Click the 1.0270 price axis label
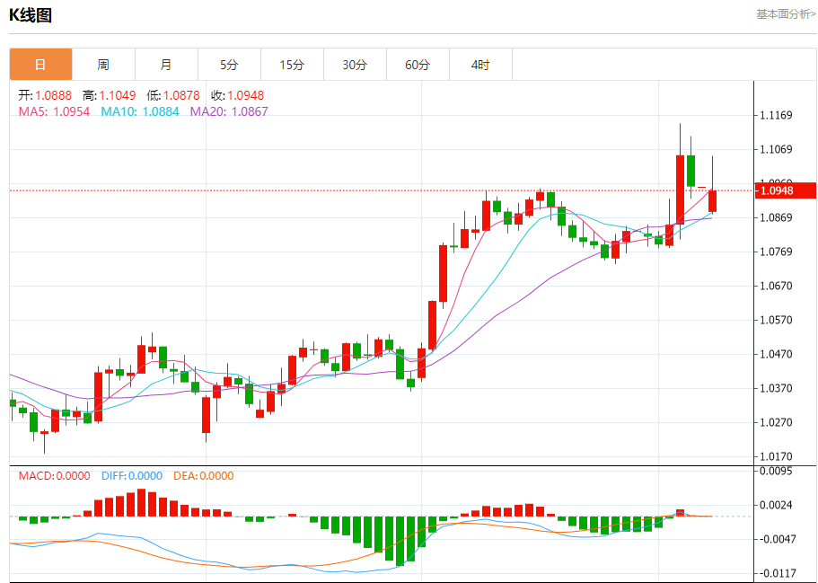The width and height of the screenshot is (818, 583). coord(777,422)
